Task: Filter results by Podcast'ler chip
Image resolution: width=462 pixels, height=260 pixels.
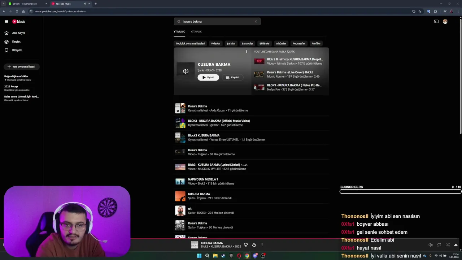Action: (x=299, y=43)
